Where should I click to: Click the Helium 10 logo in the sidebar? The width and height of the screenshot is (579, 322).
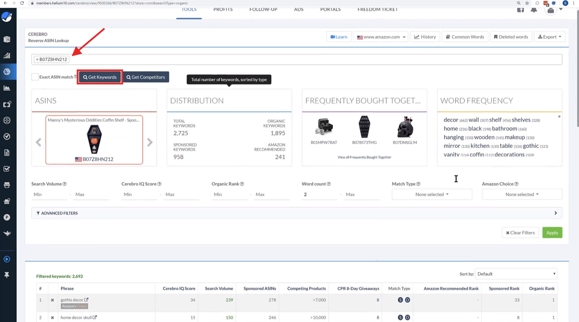7,17
